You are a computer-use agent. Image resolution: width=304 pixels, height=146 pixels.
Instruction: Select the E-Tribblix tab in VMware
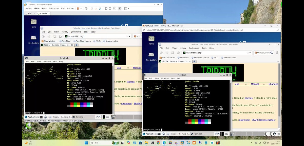click(x=44, y=13)
